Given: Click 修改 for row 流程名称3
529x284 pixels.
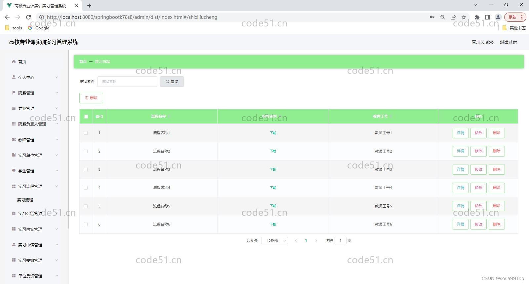Looking at the screenshot, I should coord(478,169).
